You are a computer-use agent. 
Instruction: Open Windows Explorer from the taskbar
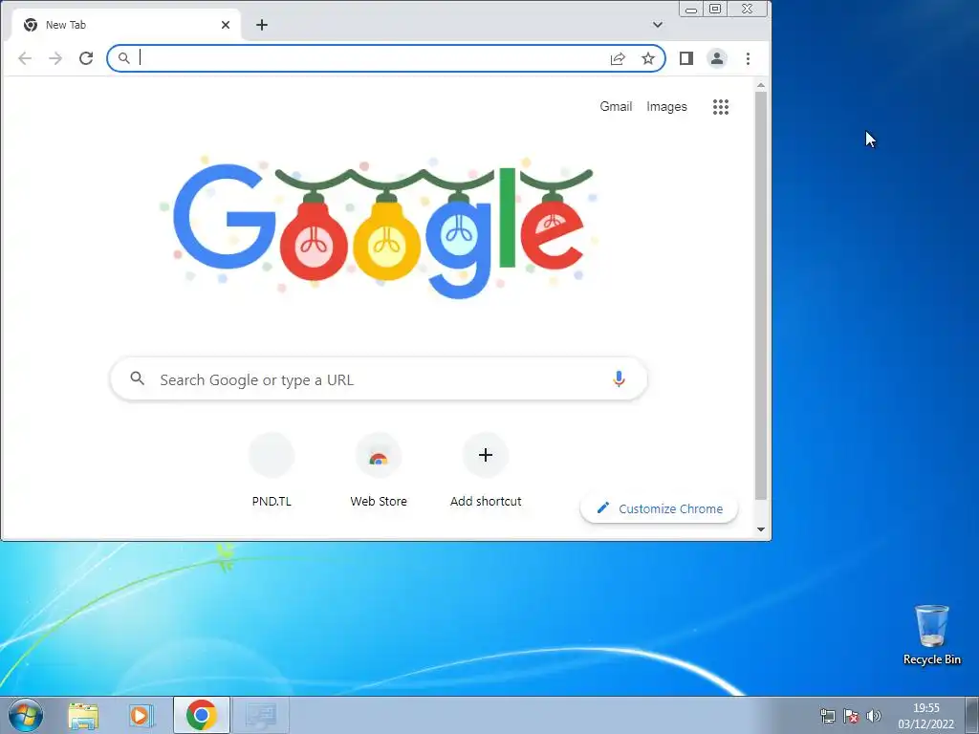tap(83, 716)
